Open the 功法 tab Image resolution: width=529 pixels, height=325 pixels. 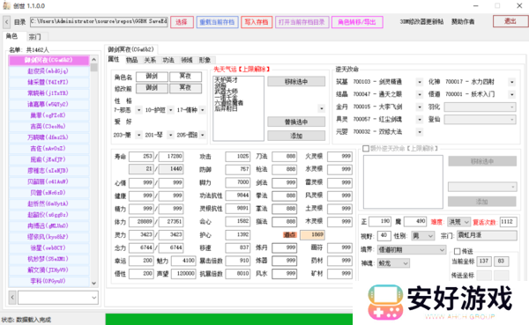click(168, 60)
